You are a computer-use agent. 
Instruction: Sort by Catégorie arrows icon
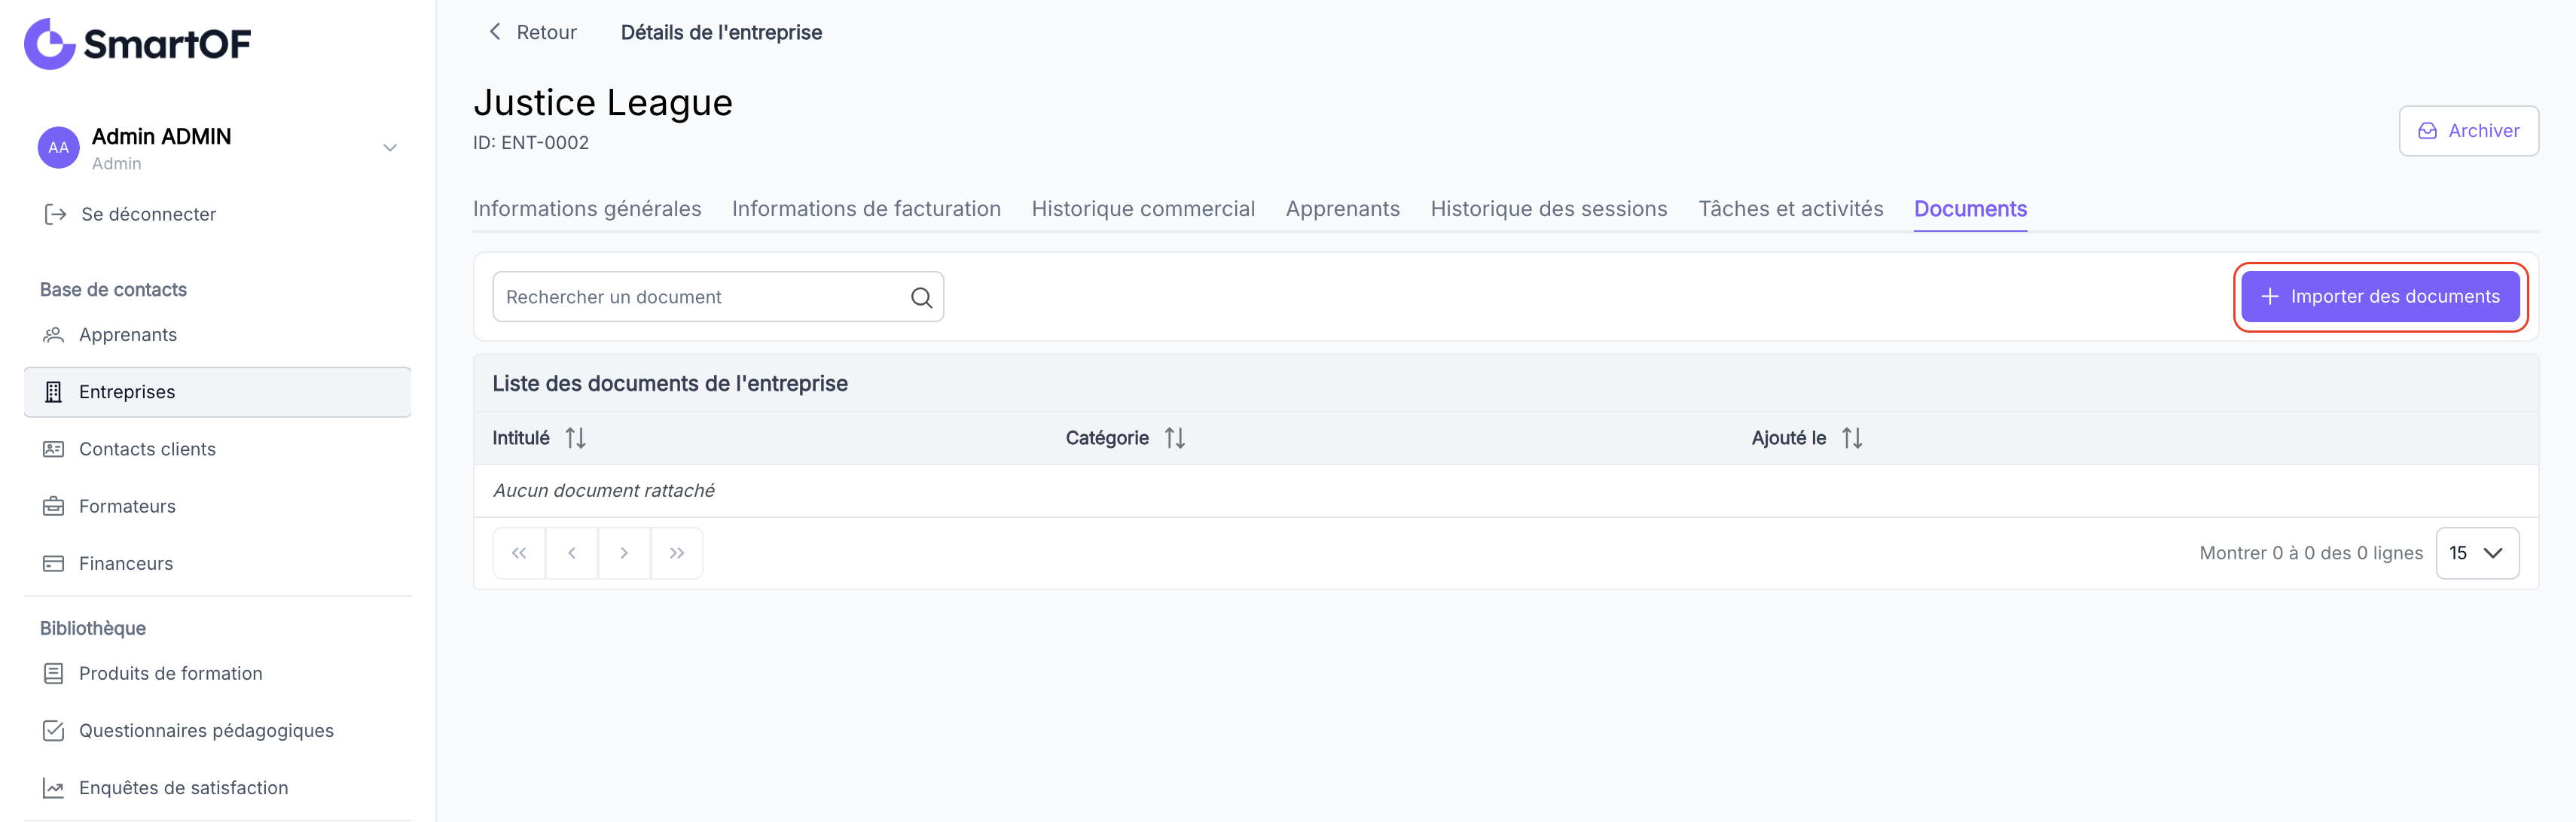pos(1174,437)
